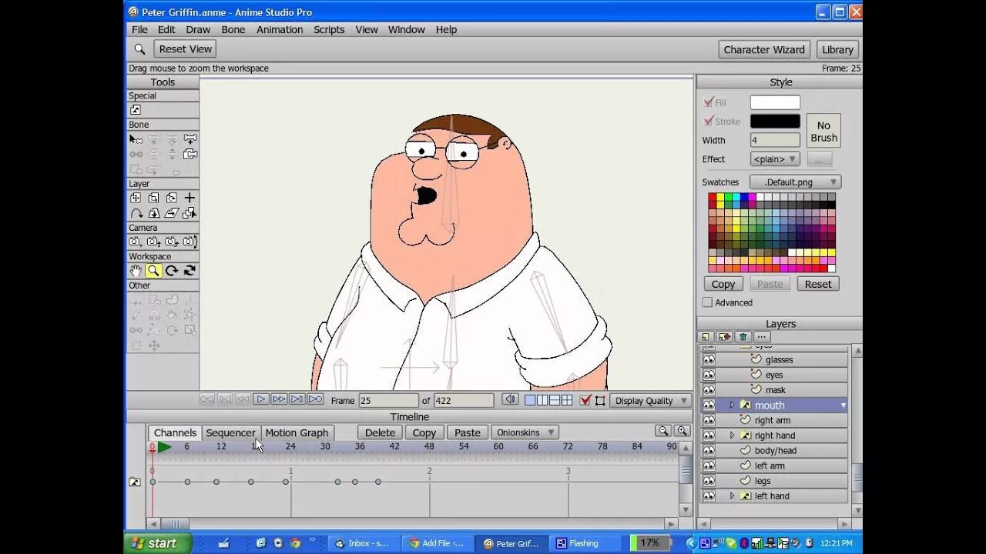Select the Orbit Workspace tool
The height and width of the screenshot is (554, 986).
pyautogui.click(x=189, y=271)
